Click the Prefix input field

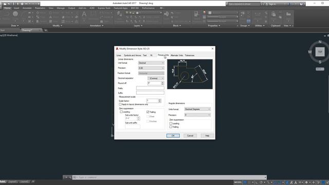(x=150, y=88)
